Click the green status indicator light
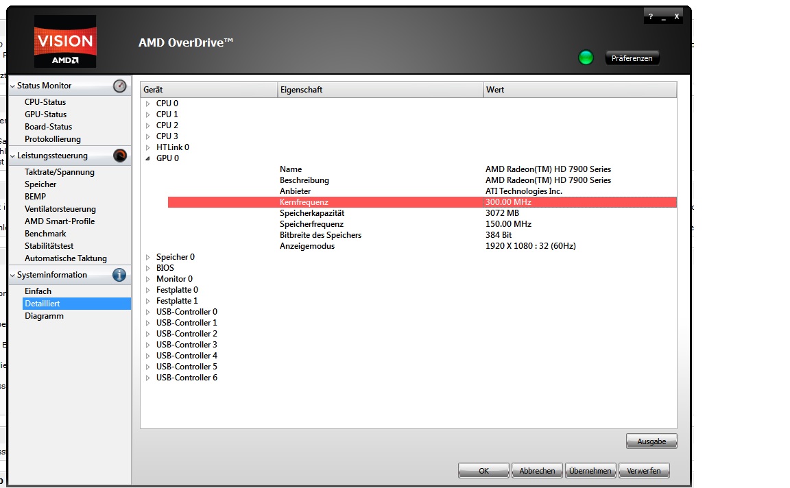790x488 pixels. tap(586, 58)
